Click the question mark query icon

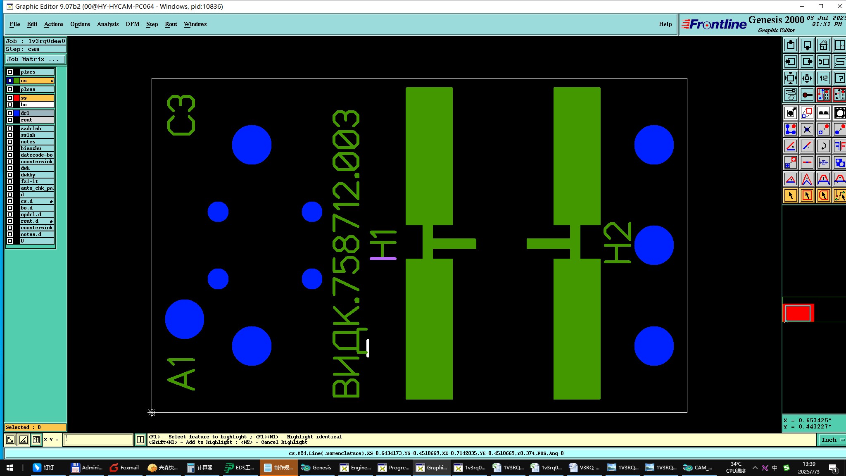tap(840, 78)
